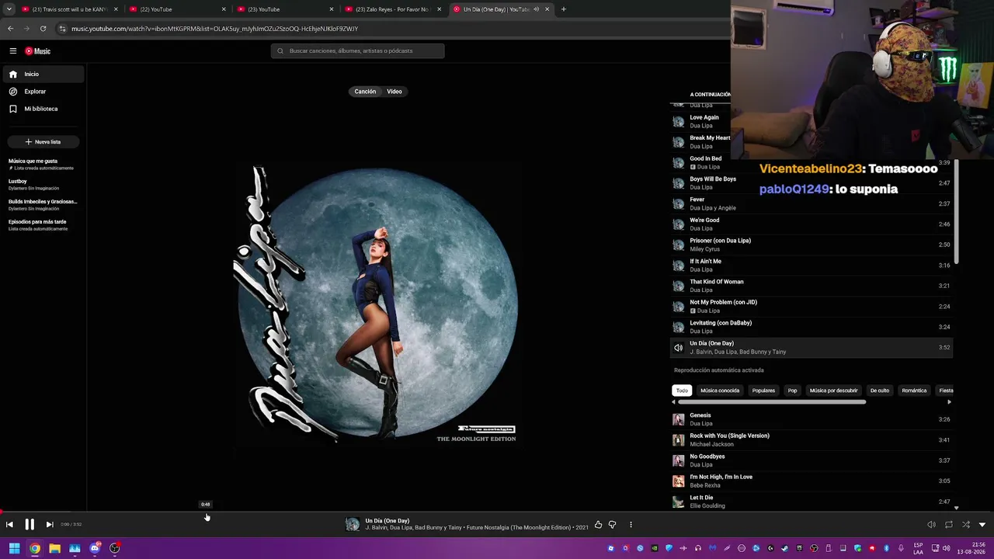This screenshot has width=994, height=559.
Task: Select the Populares filter chip
Action: click(x=763, y=391)
